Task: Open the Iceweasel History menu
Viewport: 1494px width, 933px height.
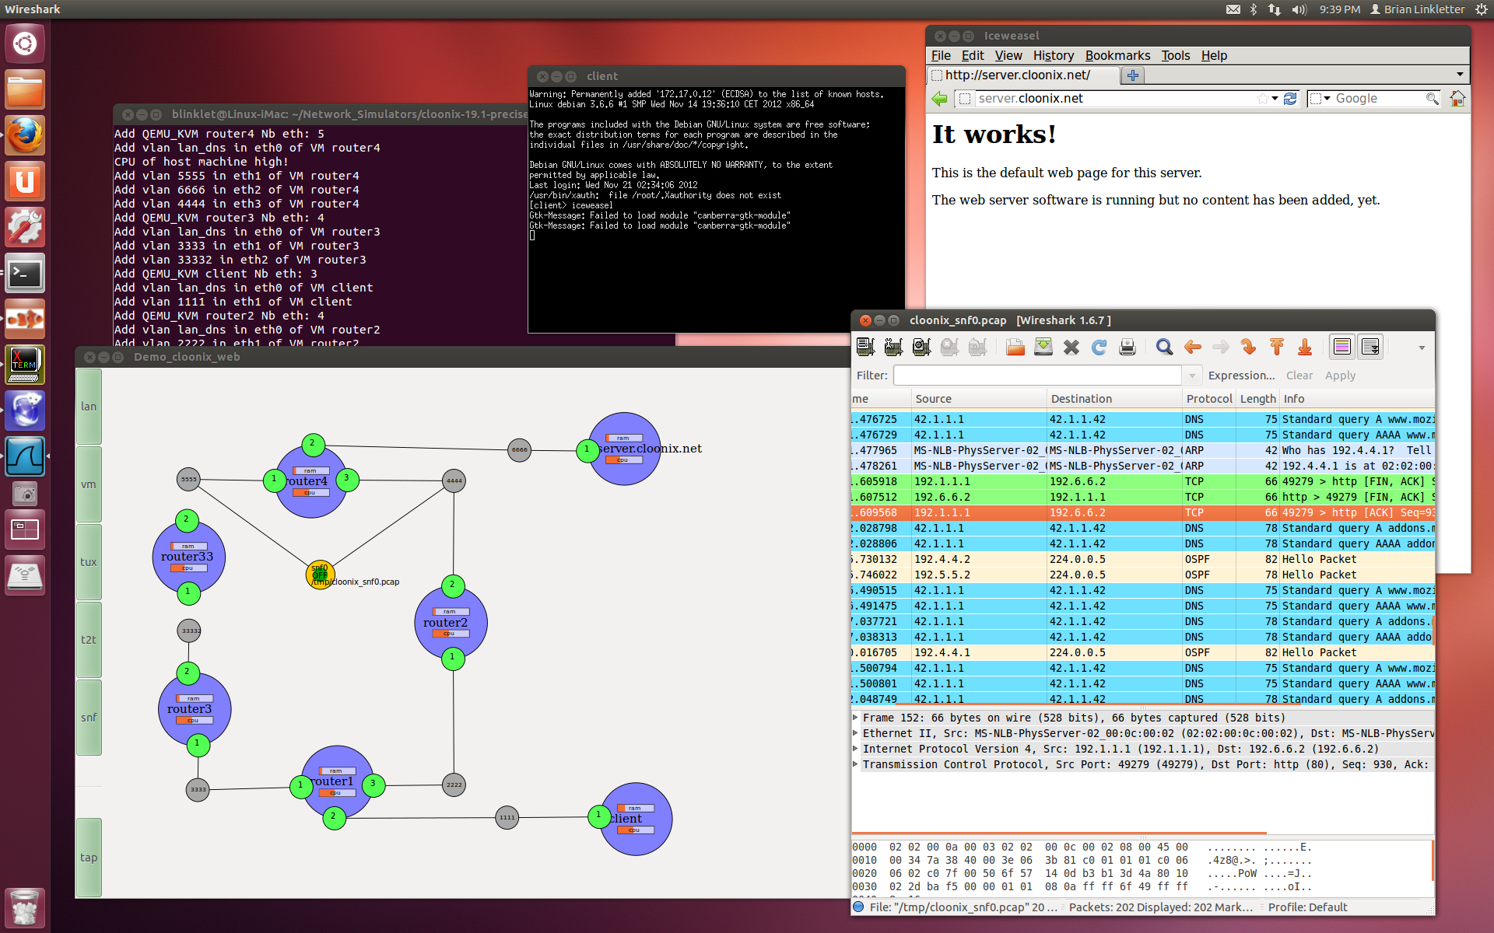Action: 1054,55
